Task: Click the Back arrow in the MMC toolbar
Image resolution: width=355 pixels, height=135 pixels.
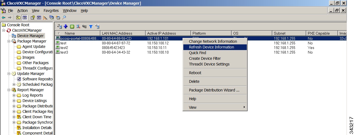Action: (x=4, y=18)
